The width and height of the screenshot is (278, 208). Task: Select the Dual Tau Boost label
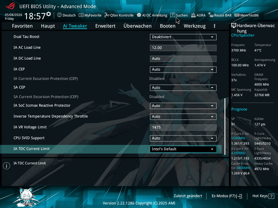tap(26, 37)
